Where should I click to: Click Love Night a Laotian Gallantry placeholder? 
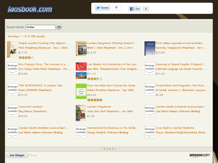(x=150, y=132)
